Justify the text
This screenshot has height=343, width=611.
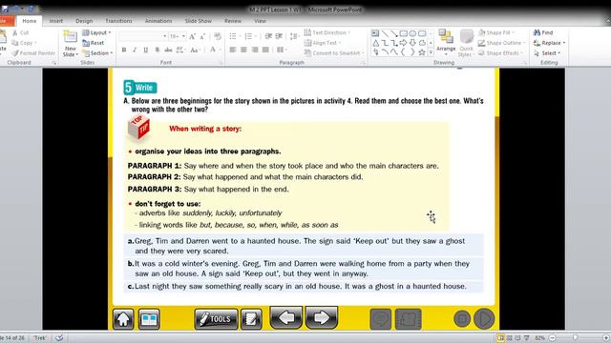265,50
